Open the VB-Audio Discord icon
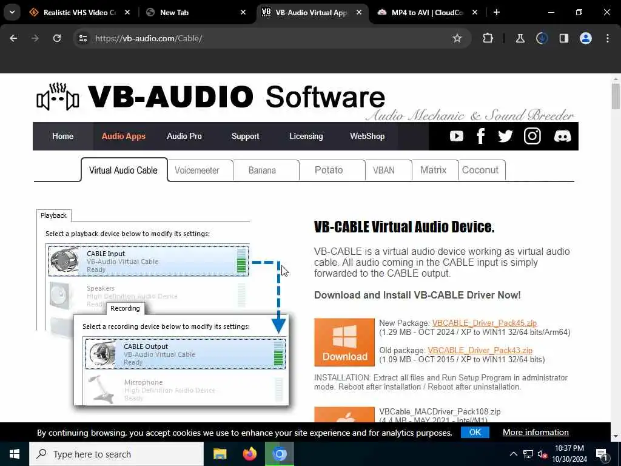Image resolution: width=621 pixels, height=466 pixels. (x=562, y=137)
